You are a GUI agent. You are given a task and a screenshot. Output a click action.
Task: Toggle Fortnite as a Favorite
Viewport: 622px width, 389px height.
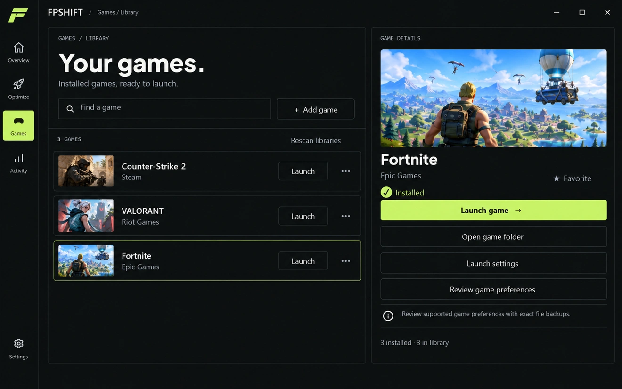[572, 178]
